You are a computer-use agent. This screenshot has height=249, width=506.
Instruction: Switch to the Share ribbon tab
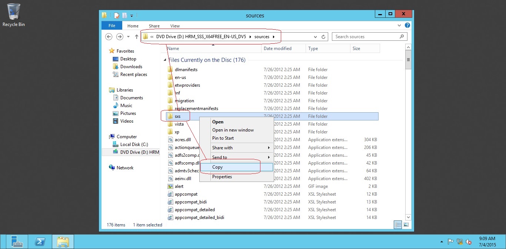point(154,26)
